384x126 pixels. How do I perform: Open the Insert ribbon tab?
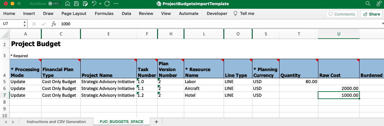point(29,14)
